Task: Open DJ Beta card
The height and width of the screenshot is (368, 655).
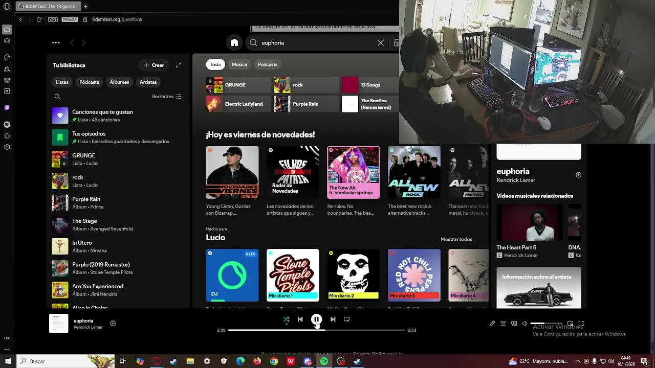Action: (232, 275)
